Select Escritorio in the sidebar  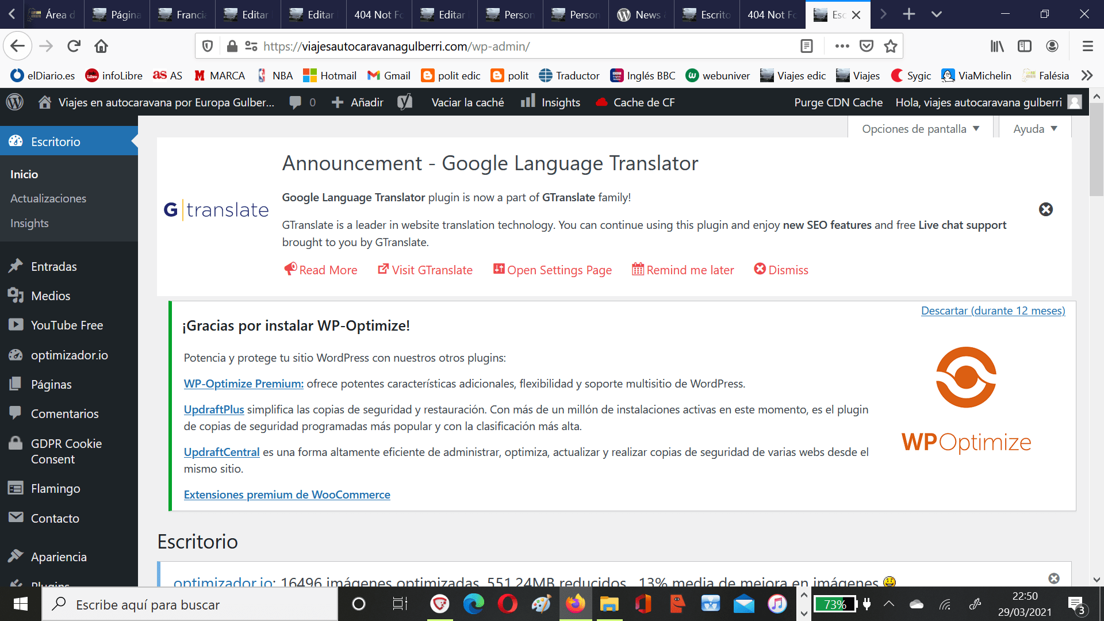[69, 141]
